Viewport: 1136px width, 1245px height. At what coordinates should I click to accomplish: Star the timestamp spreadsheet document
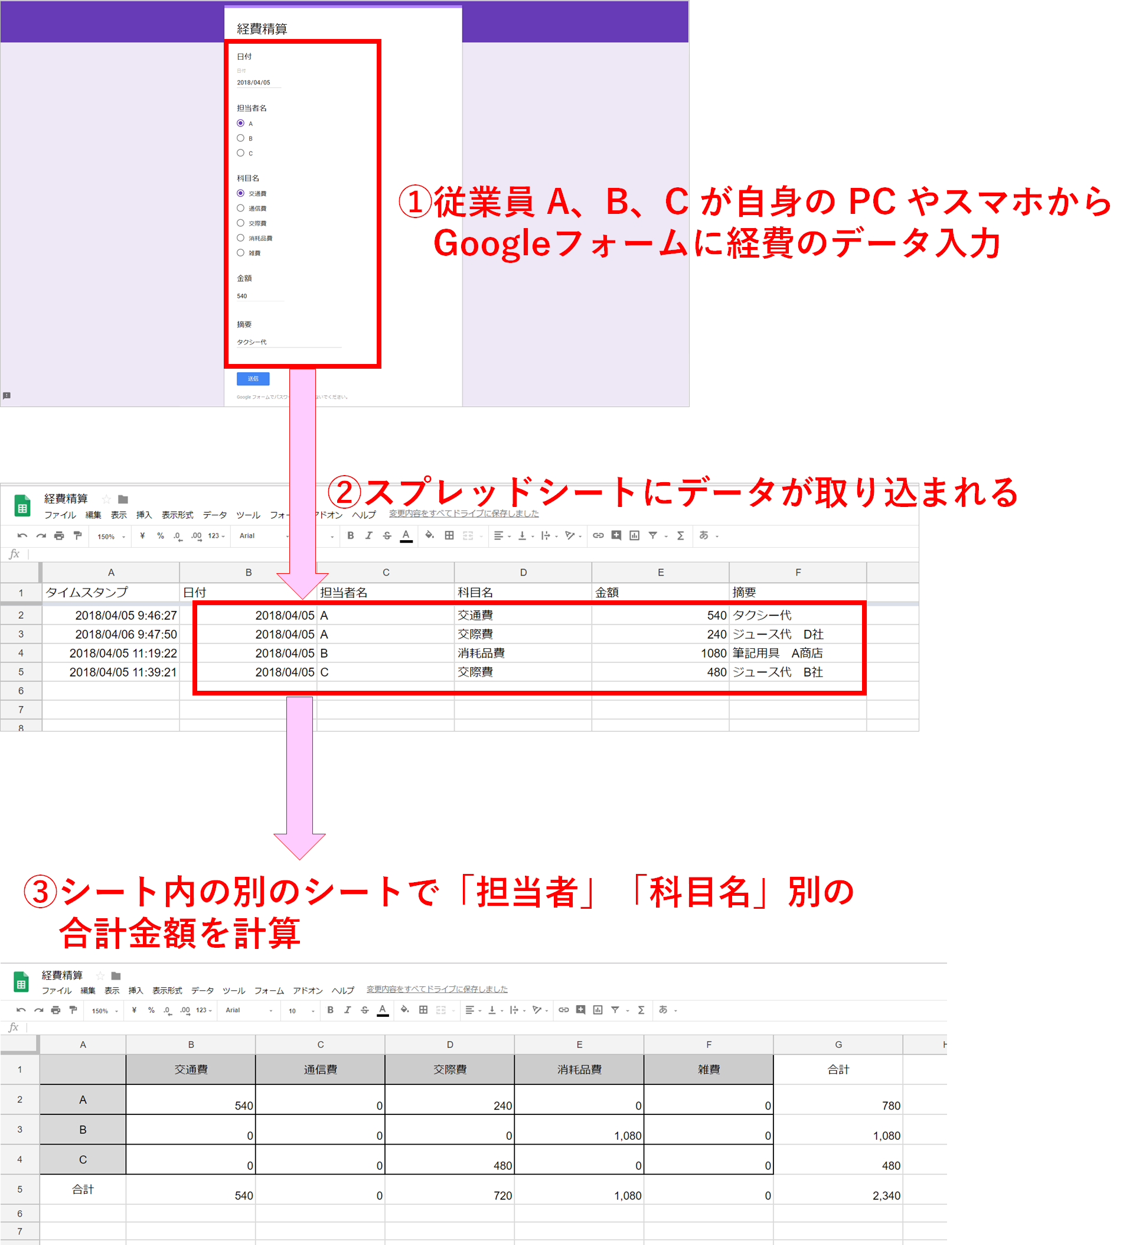tap(106, 499)
